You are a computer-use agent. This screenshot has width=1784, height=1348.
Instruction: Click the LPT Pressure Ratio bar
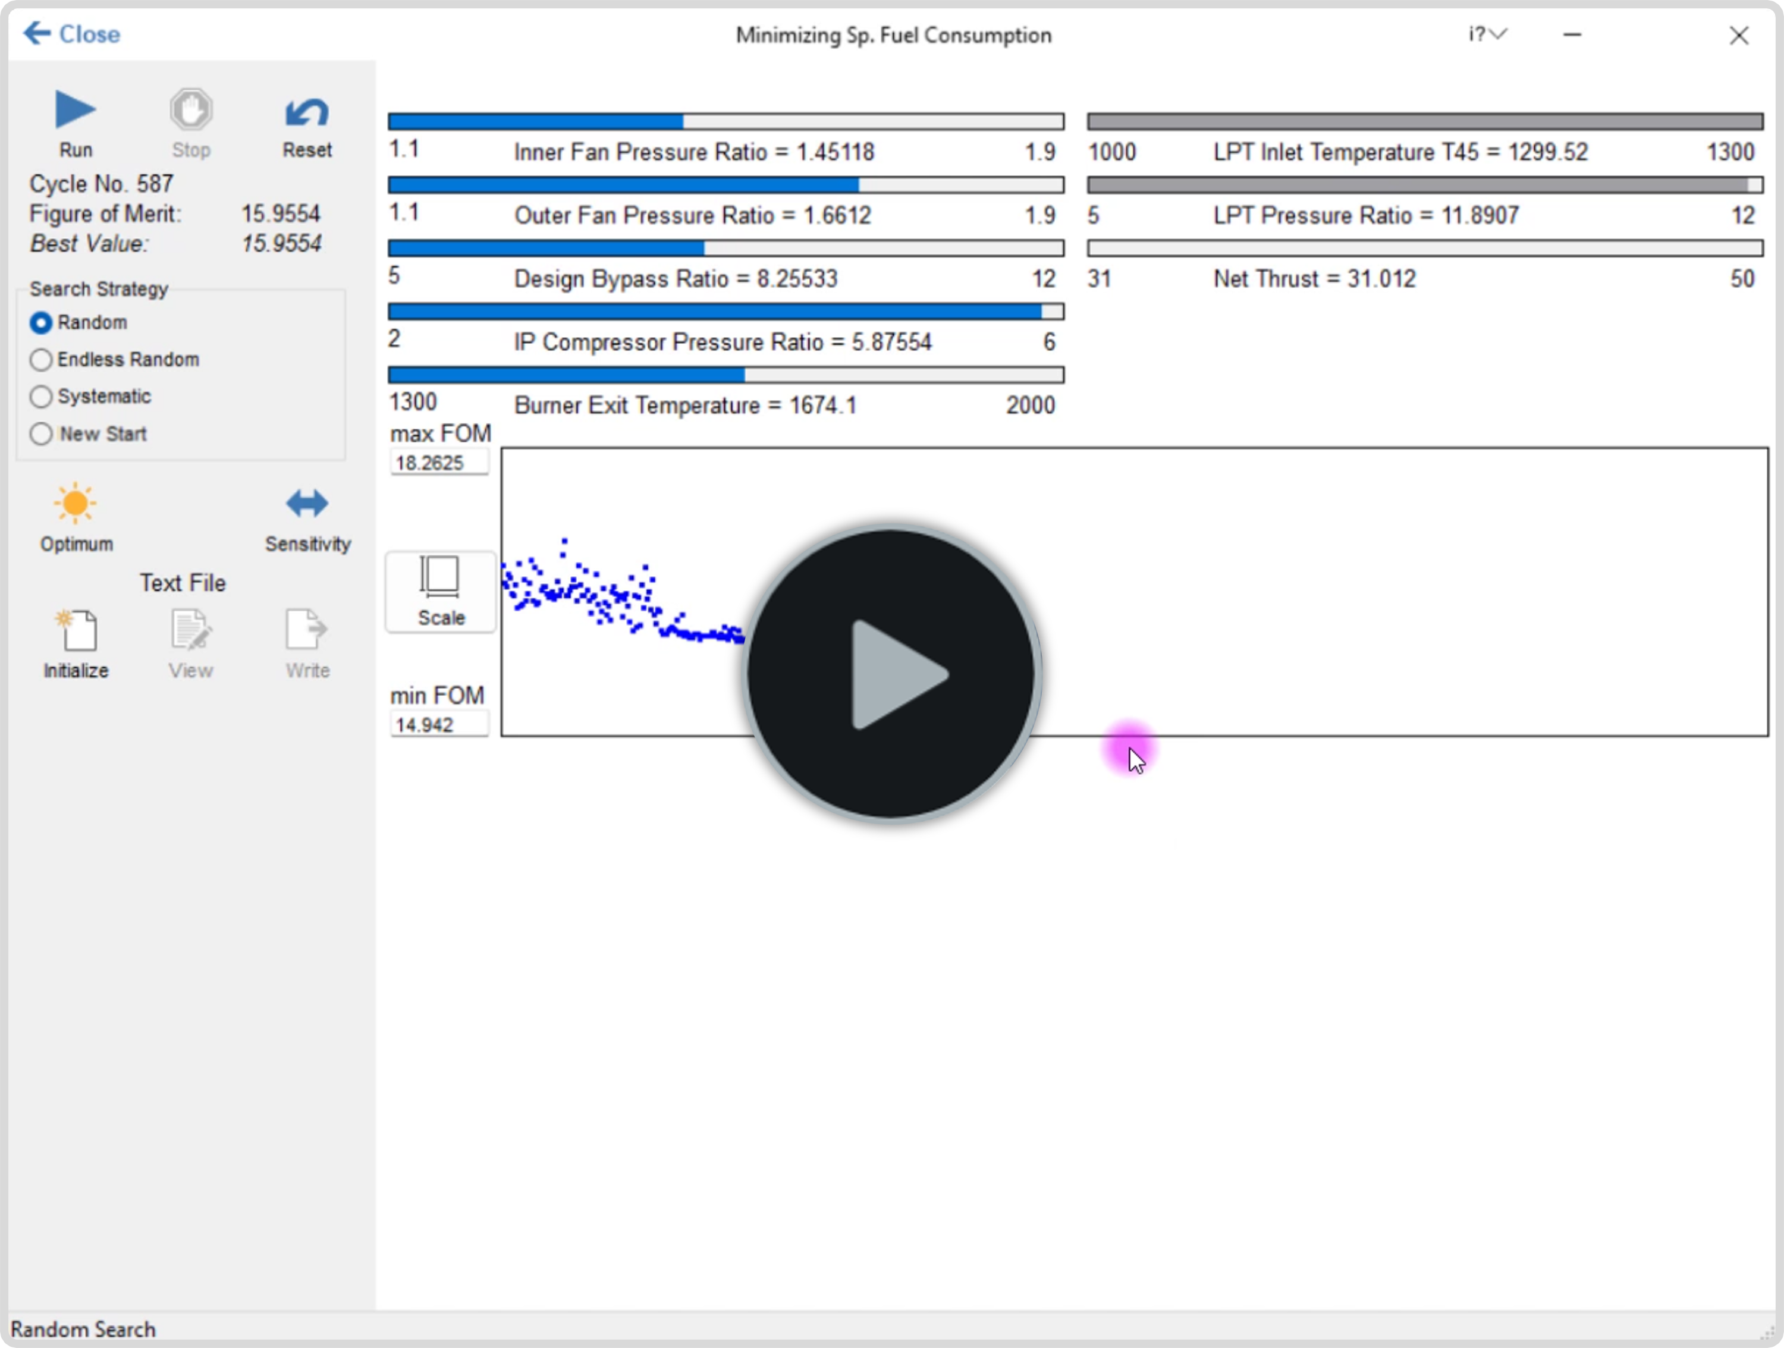point(1425,186)
